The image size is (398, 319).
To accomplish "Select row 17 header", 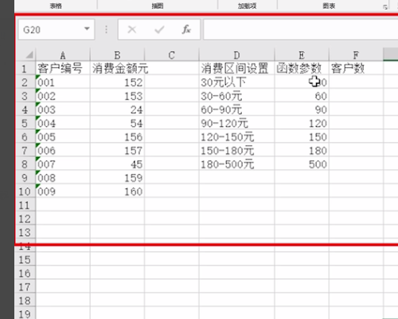I will pos(25,287).
